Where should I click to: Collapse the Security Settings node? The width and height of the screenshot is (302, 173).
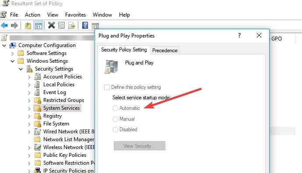(x=21, y=69)
